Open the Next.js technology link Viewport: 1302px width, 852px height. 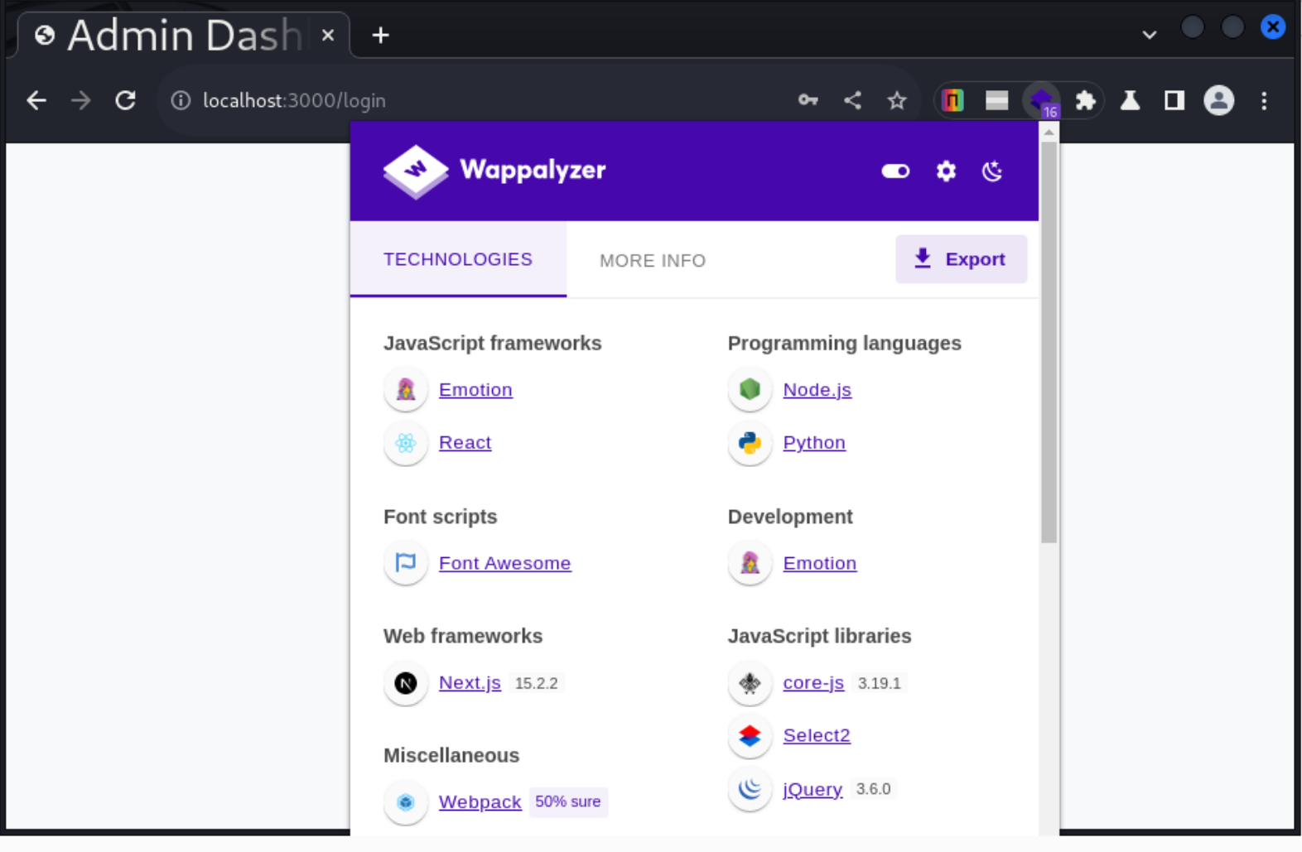470,683
